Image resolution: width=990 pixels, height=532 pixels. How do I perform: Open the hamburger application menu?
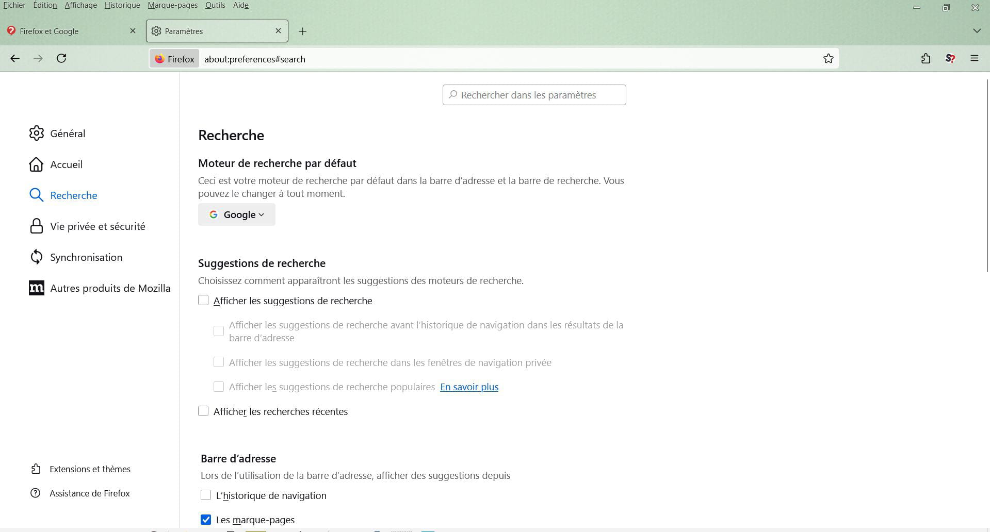(x=975, y=59)
